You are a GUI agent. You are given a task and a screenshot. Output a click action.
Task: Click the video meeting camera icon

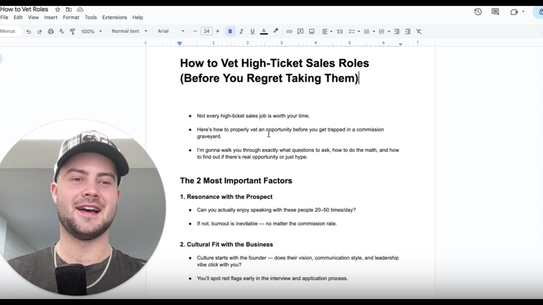click(x=514, y=12)
